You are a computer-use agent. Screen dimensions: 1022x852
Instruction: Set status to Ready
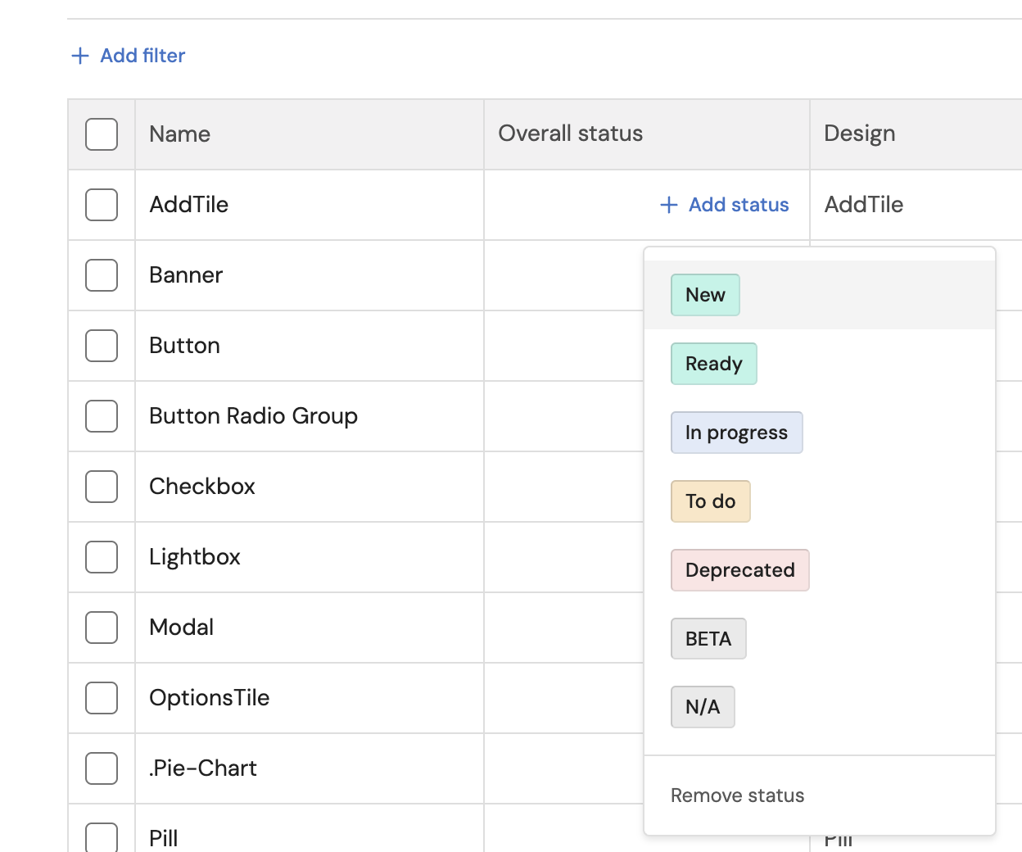pyautogui.click(x=713, y=364)
